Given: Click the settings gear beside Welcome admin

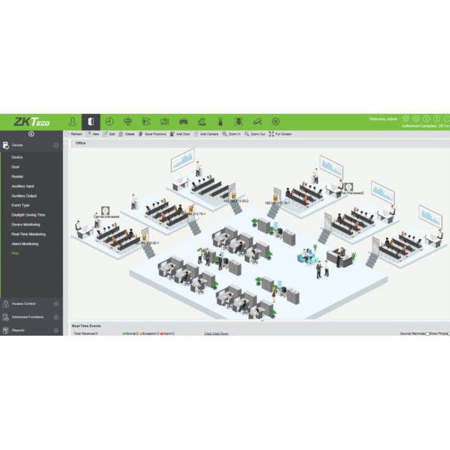Looking at the screenshot, I should 406,119.
